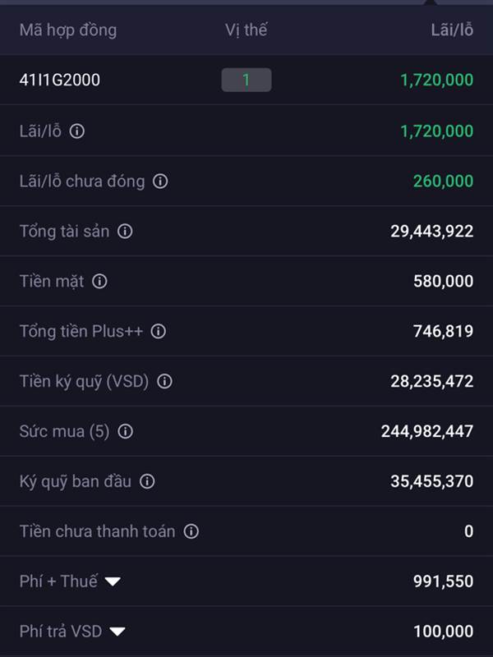The image size is (493, 657).
Task: Sort by Mã hợp đồng column header
Action: [68, 30]
